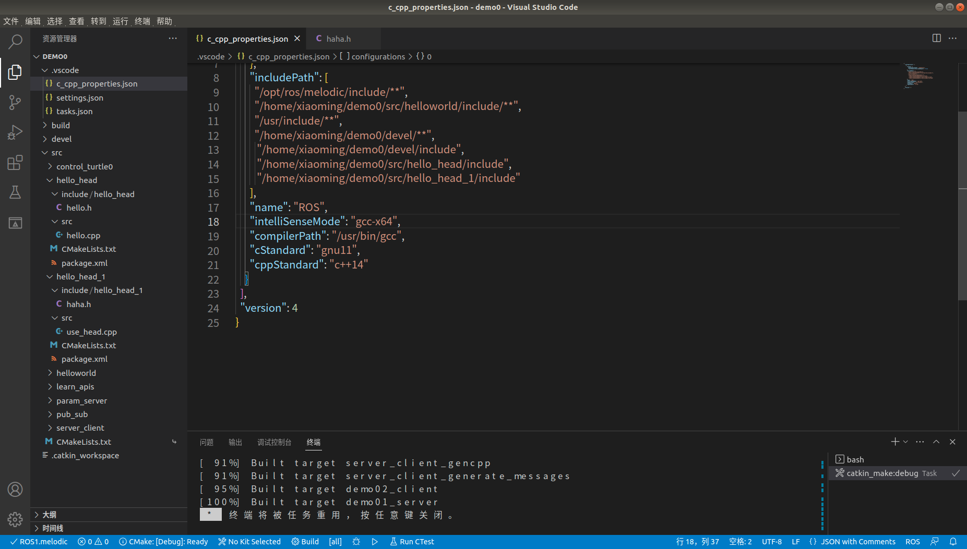Open editor more actions menu
The width and height of the screenshot is (967, 549).
click(x=953, y=38)
